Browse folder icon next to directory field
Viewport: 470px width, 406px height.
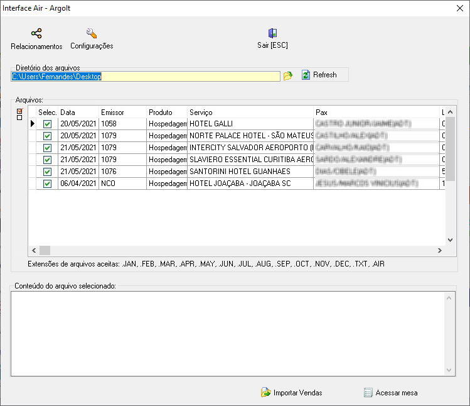[288, 75]
